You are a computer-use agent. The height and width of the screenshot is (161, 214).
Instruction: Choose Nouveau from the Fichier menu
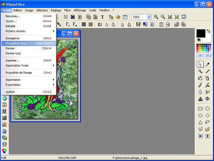29,16
